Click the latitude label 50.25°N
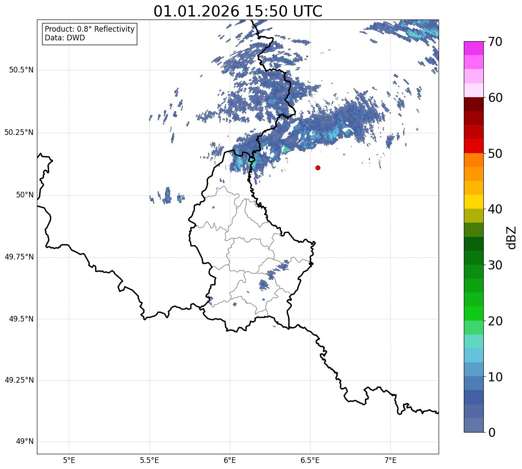The image size is (522, 469). pos(19,132)
